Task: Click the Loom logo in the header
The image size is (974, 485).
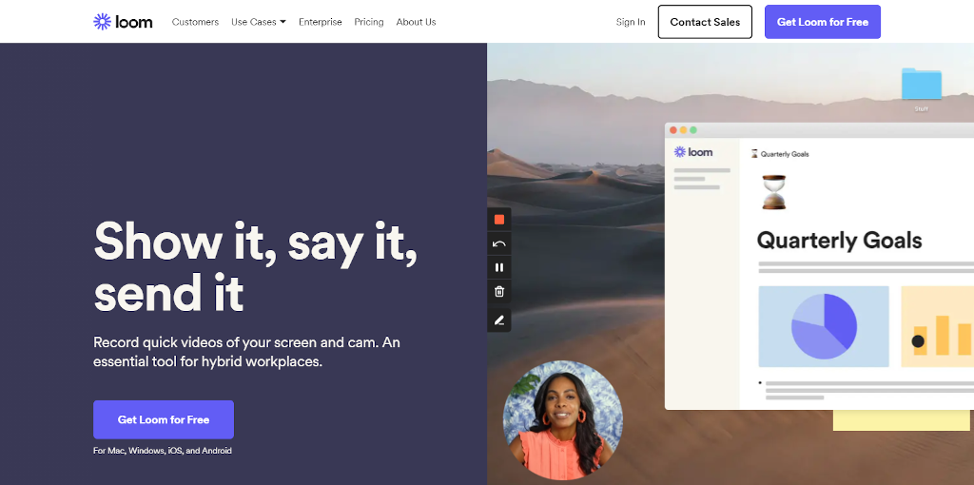Action: (x=123, y=22)
